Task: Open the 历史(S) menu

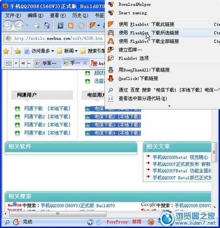Action: click(x=80, y=15)
